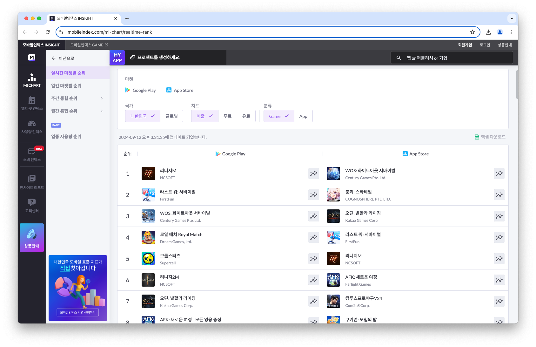Select 대한민국 country option
Screen dimensions: 536x347
coord(143,116)
